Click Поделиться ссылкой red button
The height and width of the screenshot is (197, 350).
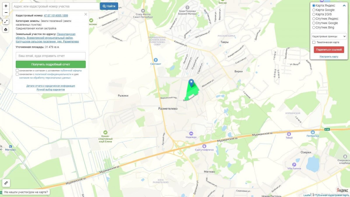[329, 50]
